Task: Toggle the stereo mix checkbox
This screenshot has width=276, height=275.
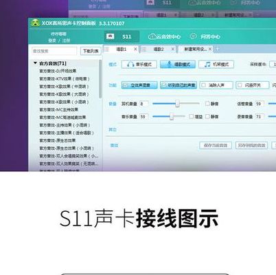Action: pyautogui.click(x=139, y=85)
